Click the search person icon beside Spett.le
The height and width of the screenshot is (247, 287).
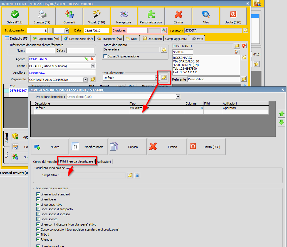[x=237, y=52]
